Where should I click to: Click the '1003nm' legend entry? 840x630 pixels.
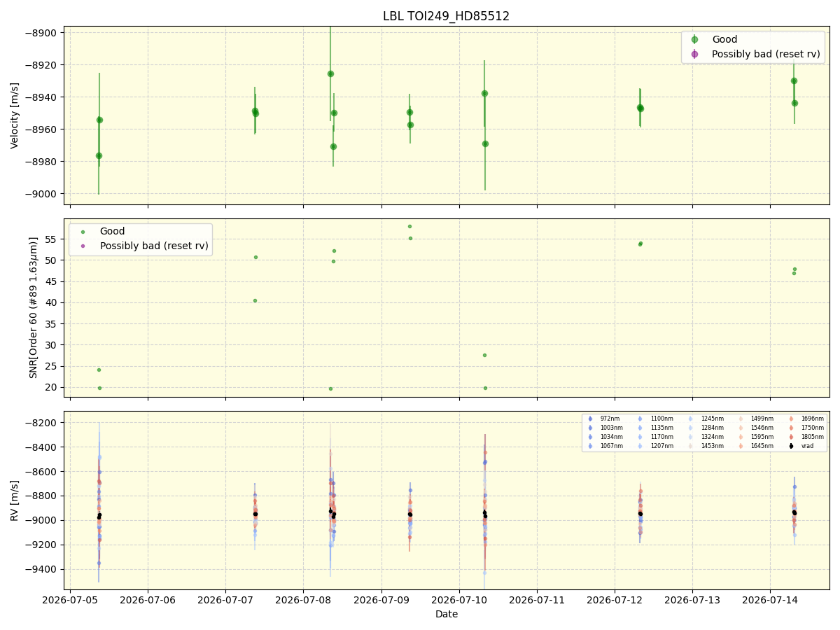tap(611, 428)
